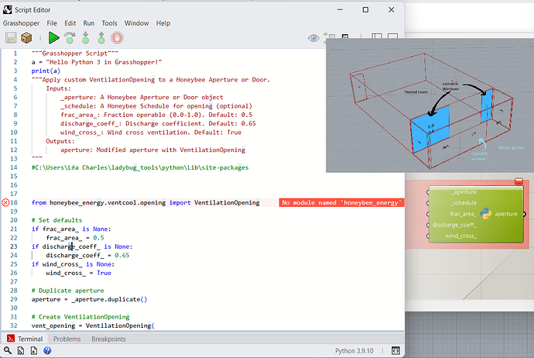Open the Tools menu
This screenshot has width=534, height=358.
[110, 23]
